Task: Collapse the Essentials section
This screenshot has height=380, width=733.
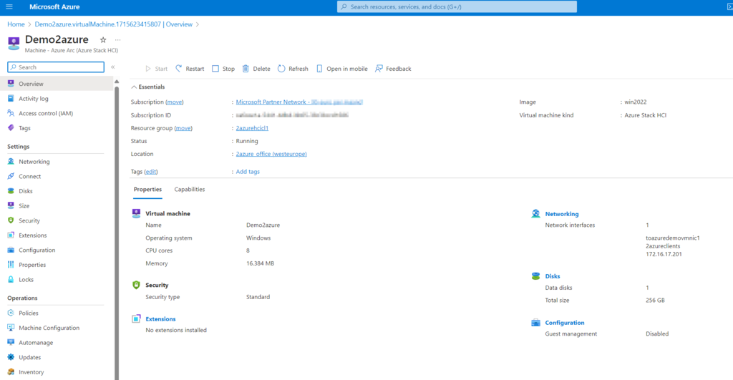Action: pos(147,87)
